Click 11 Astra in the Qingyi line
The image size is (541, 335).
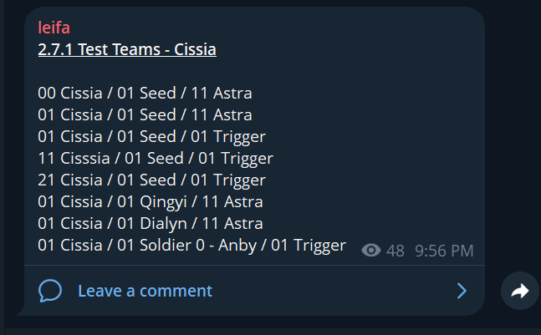click(x=232, y=201)
